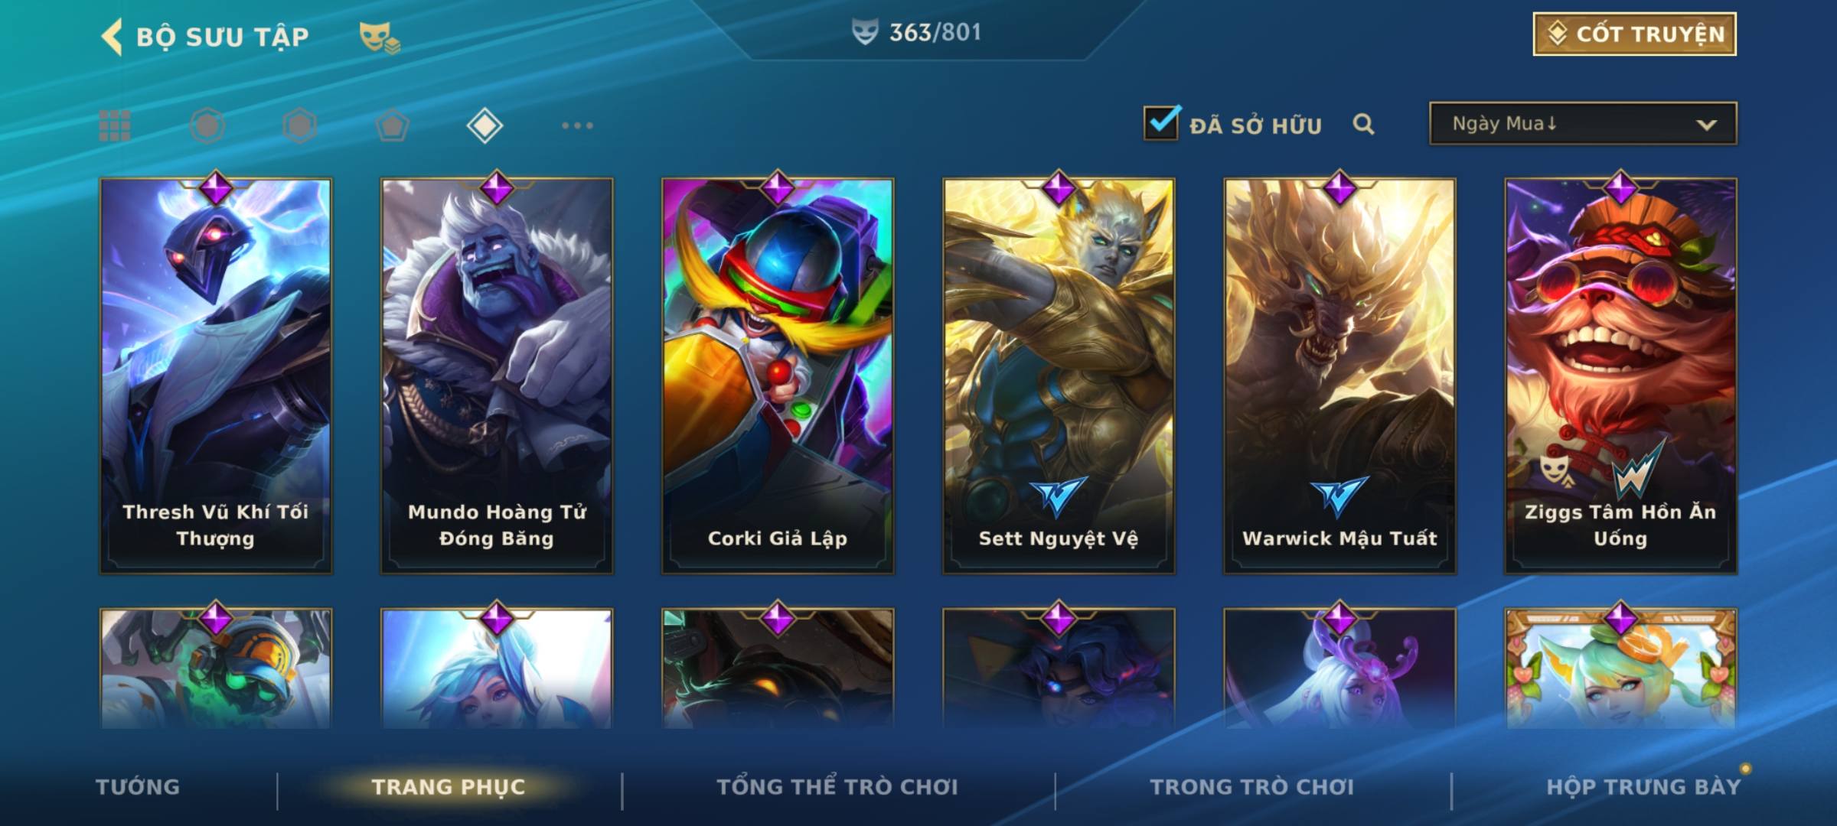Open the Trong Trò Chơi tab
Viewport: 1837px width, 826px height.
click(x=1251, y=787)
